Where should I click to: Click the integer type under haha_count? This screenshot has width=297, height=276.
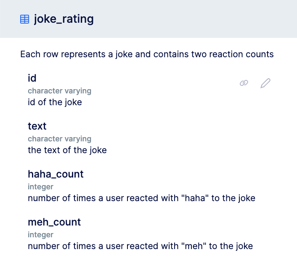(40, 187)
